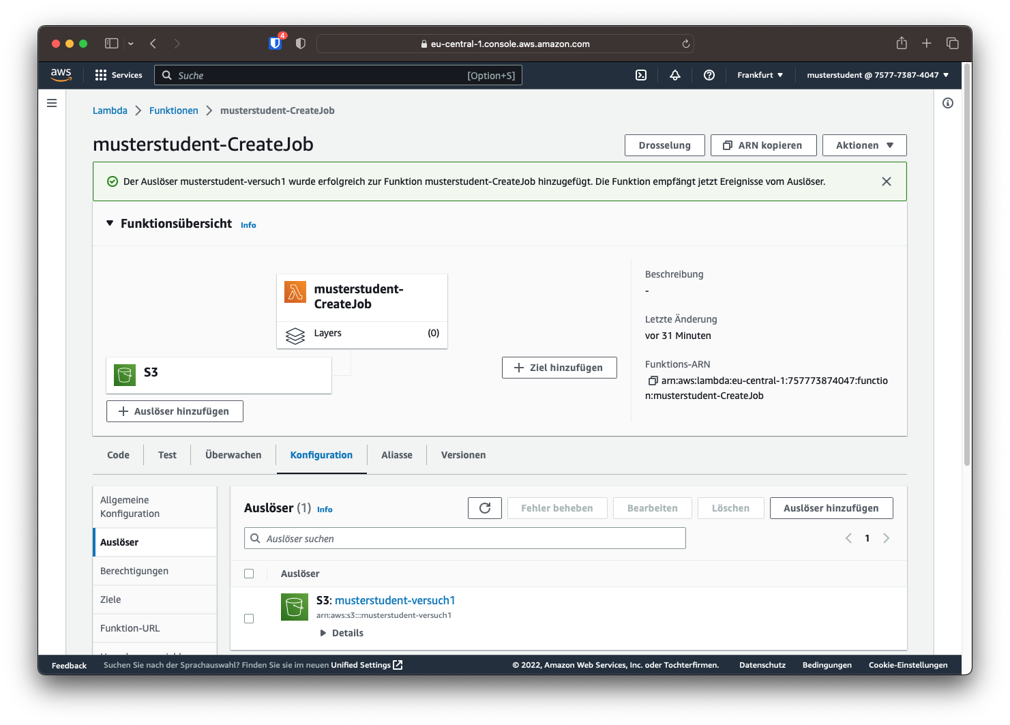
Task: Click the Lambda function icon in the overview
Action: tap(295, 292)
